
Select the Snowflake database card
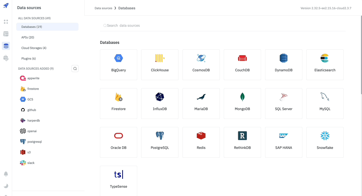click(325, 142)
